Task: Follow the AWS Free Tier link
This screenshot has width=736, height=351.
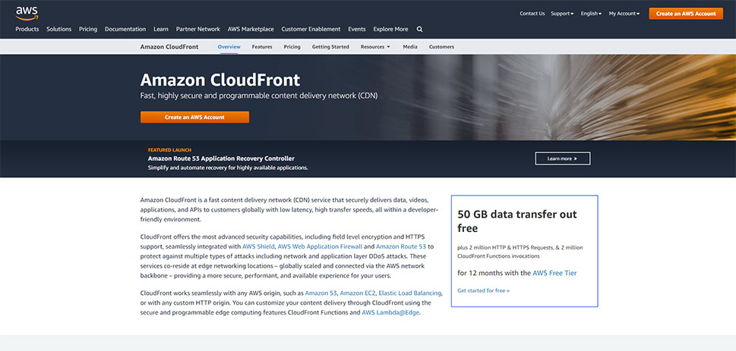Action: 554,273
